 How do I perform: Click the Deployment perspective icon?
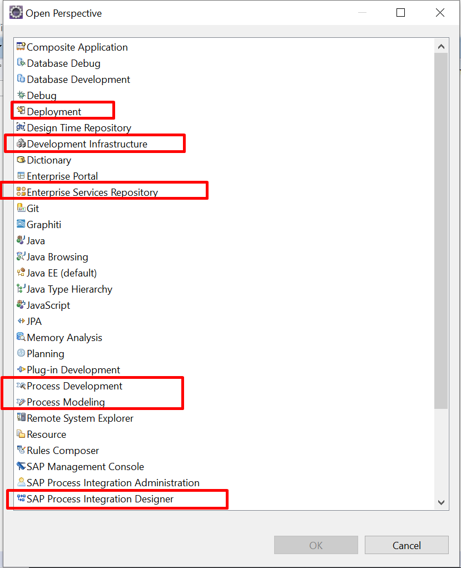[x=21, y=111]
